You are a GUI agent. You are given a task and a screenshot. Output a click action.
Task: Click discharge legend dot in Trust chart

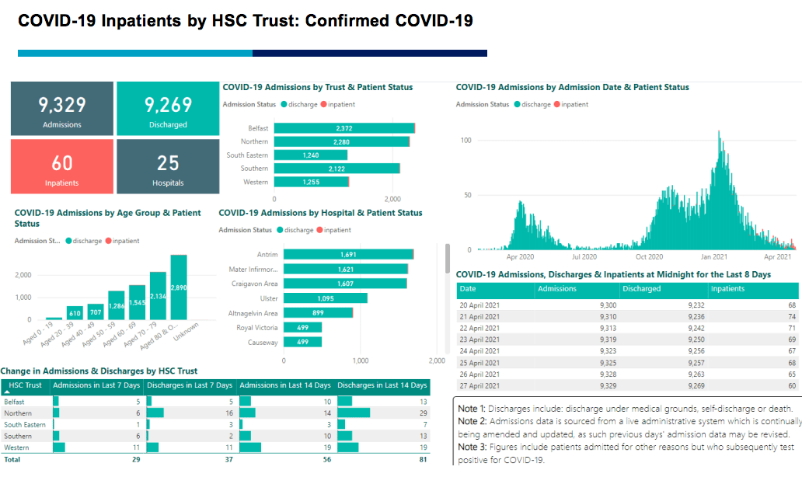pos(284,104)
